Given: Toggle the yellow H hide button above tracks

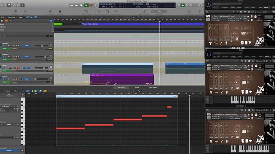Looking at the screenshot, I should point(6,21).
